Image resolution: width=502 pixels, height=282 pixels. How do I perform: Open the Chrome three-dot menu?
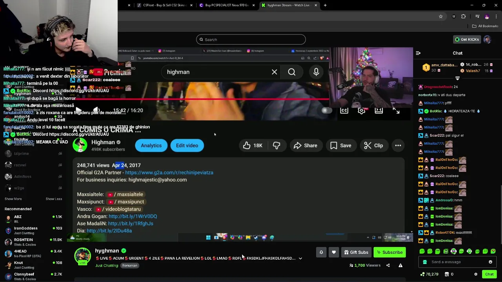[x=497, y=16]
